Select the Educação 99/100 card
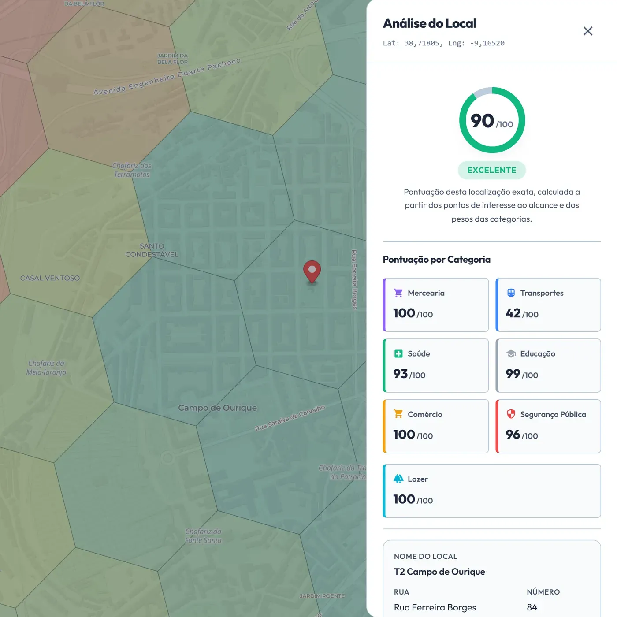This screenshot has height=617, width=617. point(548,365)
